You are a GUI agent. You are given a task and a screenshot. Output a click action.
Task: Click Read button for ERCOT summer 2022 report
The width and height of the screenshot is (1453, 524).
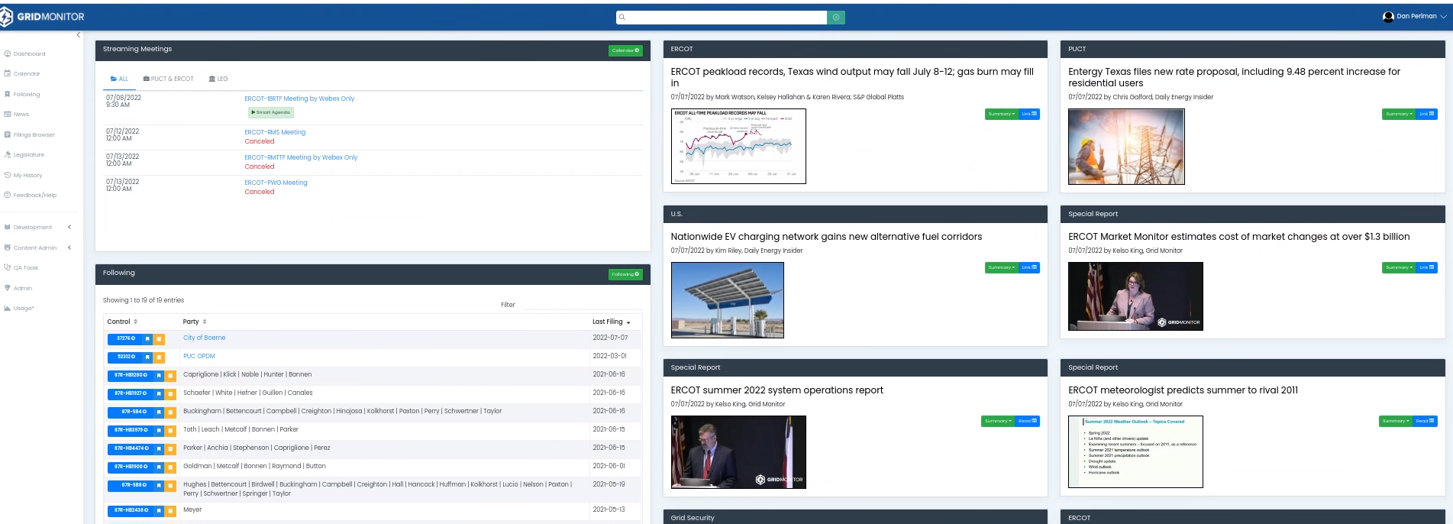click(x=1027, y=421)
